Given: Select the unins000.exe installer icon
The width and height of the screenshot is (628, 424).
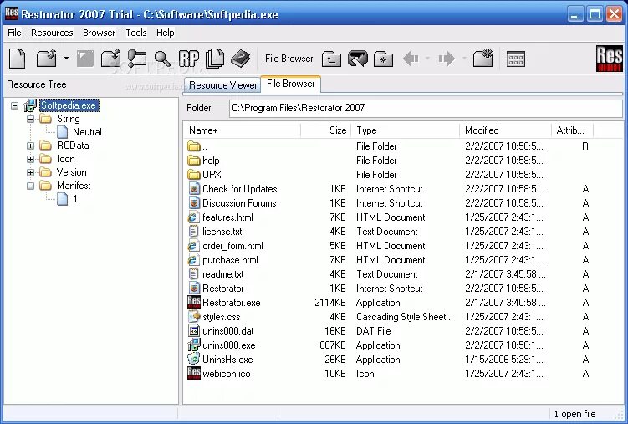Looking at the screenshot, I should click(194, 345).
